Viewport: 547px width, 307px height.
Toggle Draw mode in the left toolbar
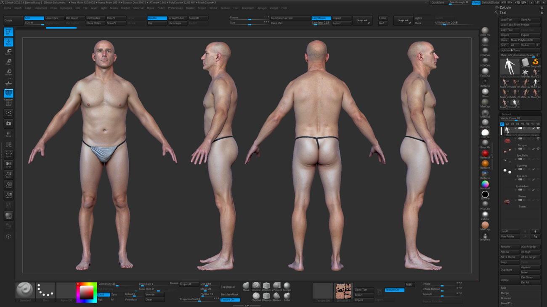click(x=8, y=42)
